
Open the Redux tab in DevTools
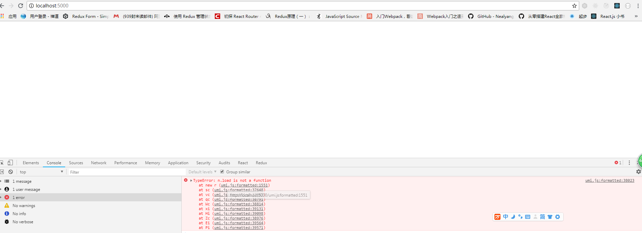(261, 163)
